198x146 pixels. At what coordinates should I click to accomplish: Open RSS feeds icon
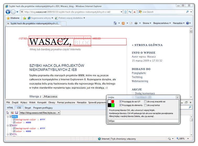coord(123,23)
